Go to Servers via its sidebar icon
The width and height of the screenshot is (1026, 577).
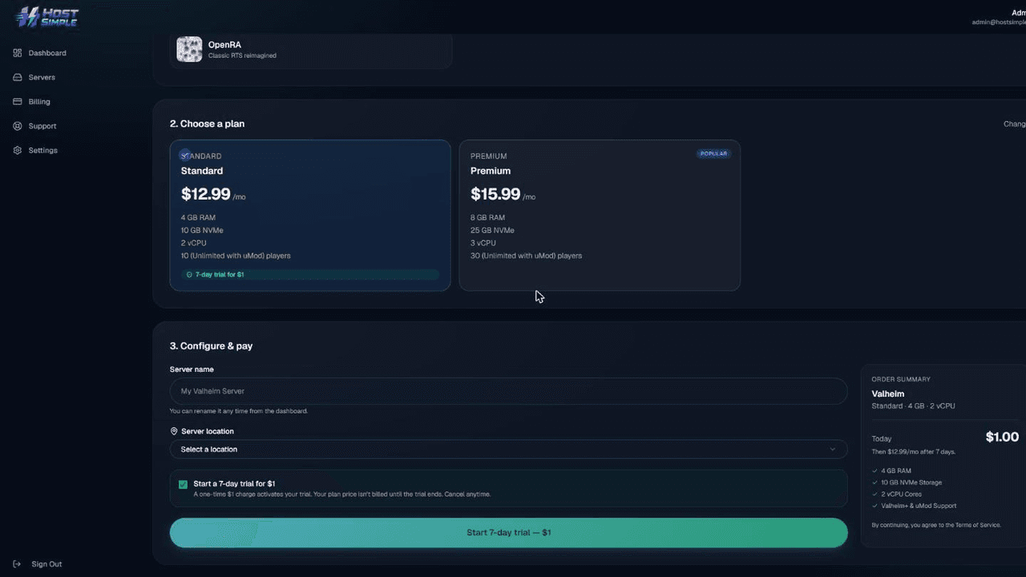click(x=18, y=78)
